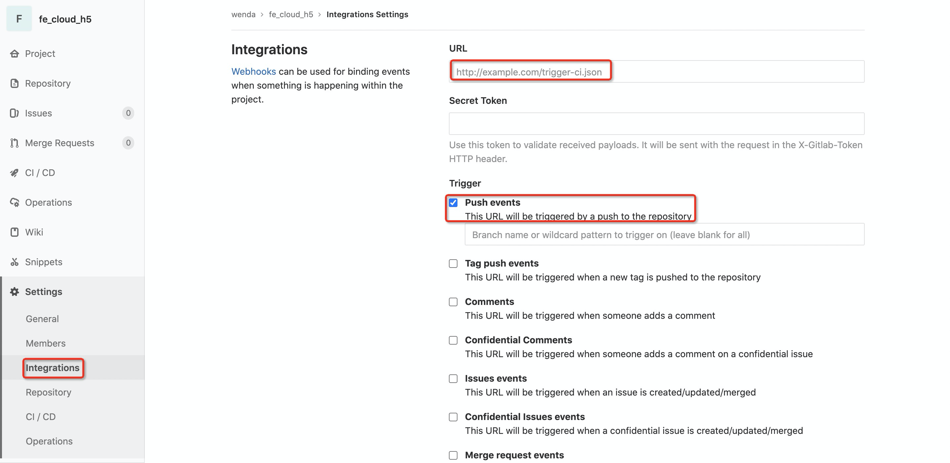950x463 pixels.
Task: Click into the Secret Token field
Action: click(656, 124)
